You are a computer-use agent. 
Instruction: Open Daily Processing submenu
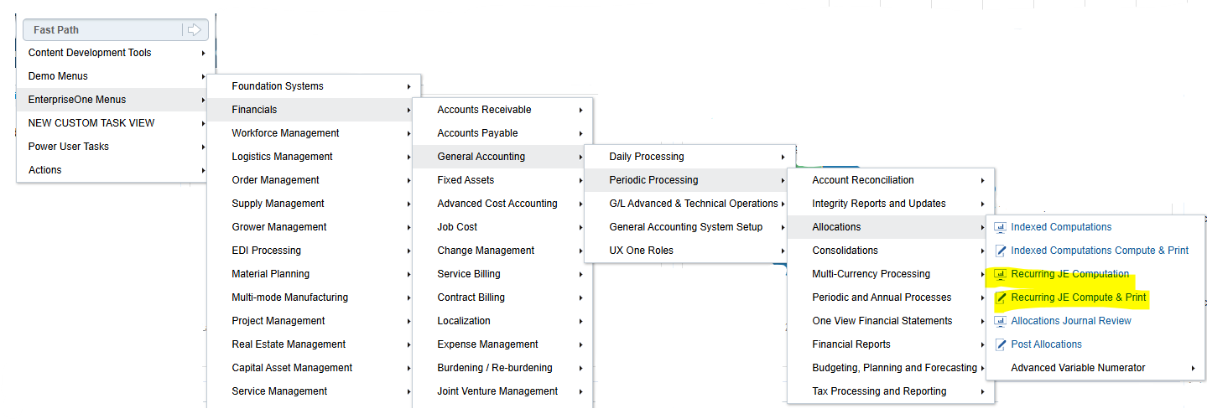pos(689,157)
